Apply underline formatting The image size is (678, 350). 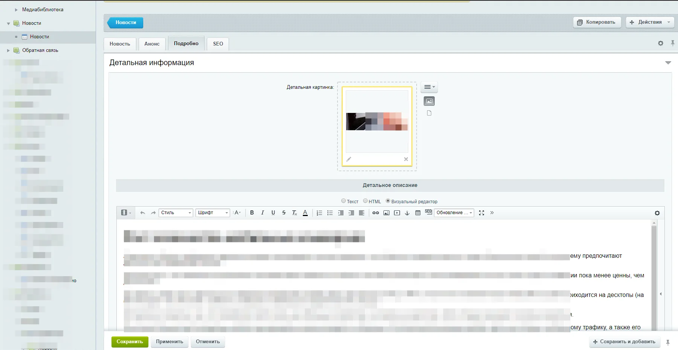[x=273, y=213]
